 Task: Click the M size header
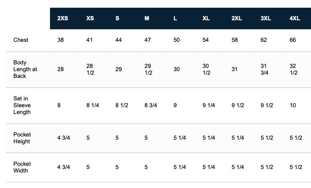[147, 18]
